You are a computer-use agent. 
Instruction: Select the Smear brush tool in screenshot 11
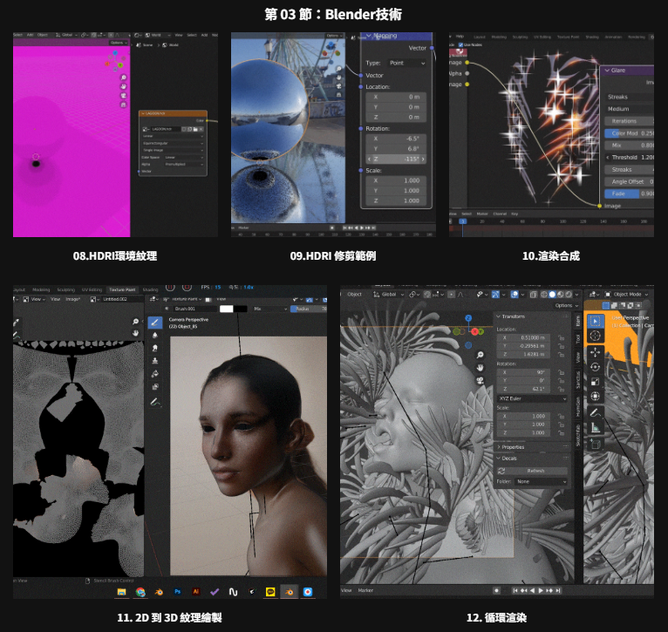(x=155, y=348)
